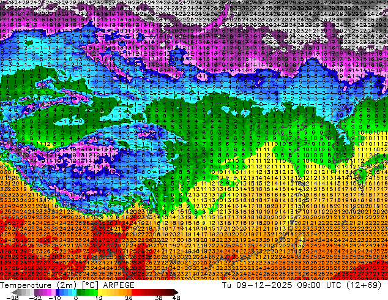Click the 'Temperature (2m)' title text
The width and height of the screenshot is (388, 300).
(38, 285)
